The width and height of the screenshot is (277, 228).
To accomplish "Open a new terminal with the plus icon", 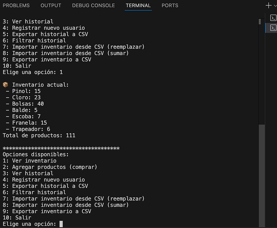I will (x=269, y=5).
